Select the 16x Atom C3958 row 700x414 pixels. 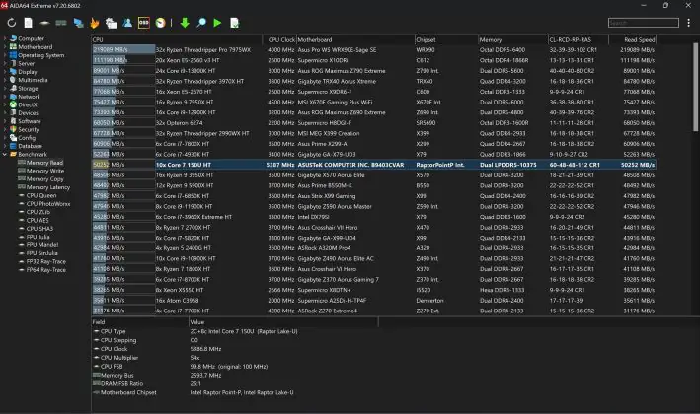[373, 301]
